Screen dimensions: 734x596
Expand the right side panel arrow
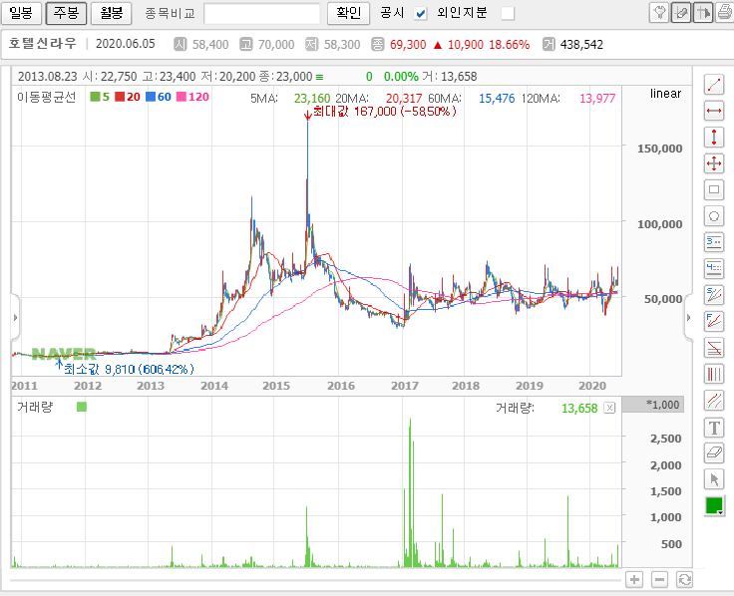(688, 318)
